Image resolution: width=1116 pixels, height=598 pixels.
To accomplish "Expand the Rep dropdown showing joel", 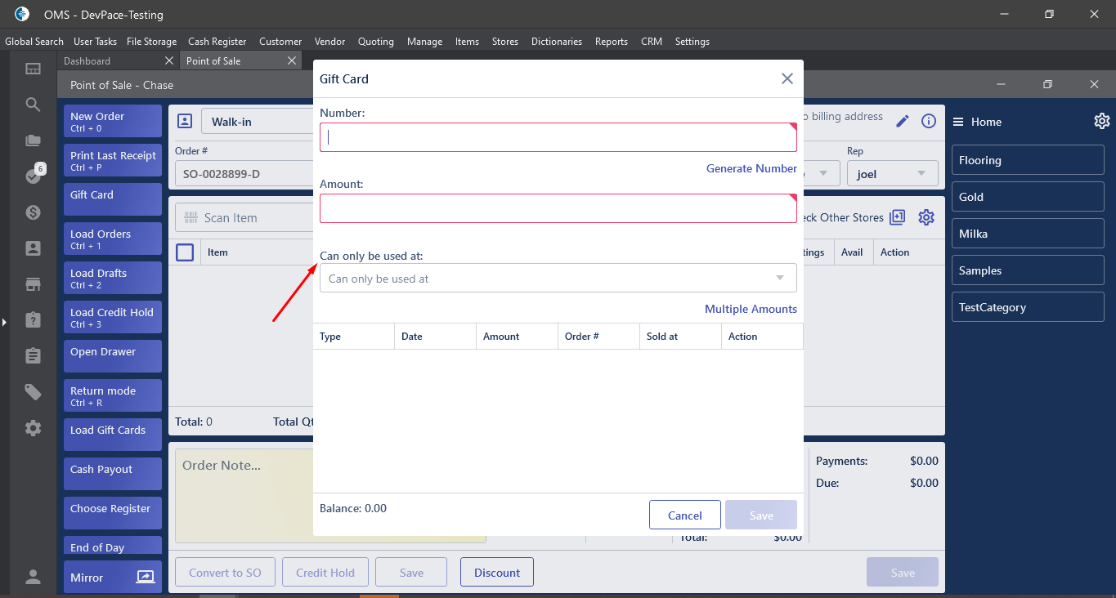I will (892, 173).
